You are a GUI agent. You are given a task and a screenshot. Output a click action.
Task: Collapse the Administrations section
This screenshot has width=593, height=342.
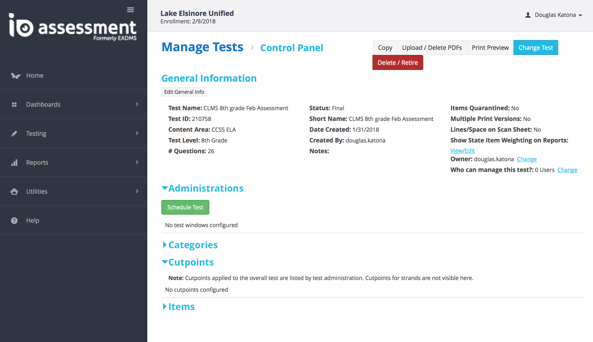(x=164, y=188)
